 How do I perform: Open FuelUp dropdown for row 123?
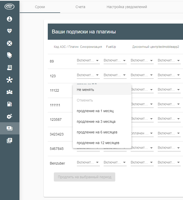point(115,75)
